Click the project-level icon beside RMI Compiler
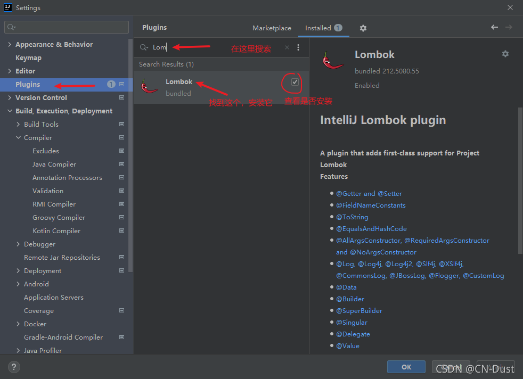Image resolution: width=523 pixels, height=379 pixels. [122, 204]
